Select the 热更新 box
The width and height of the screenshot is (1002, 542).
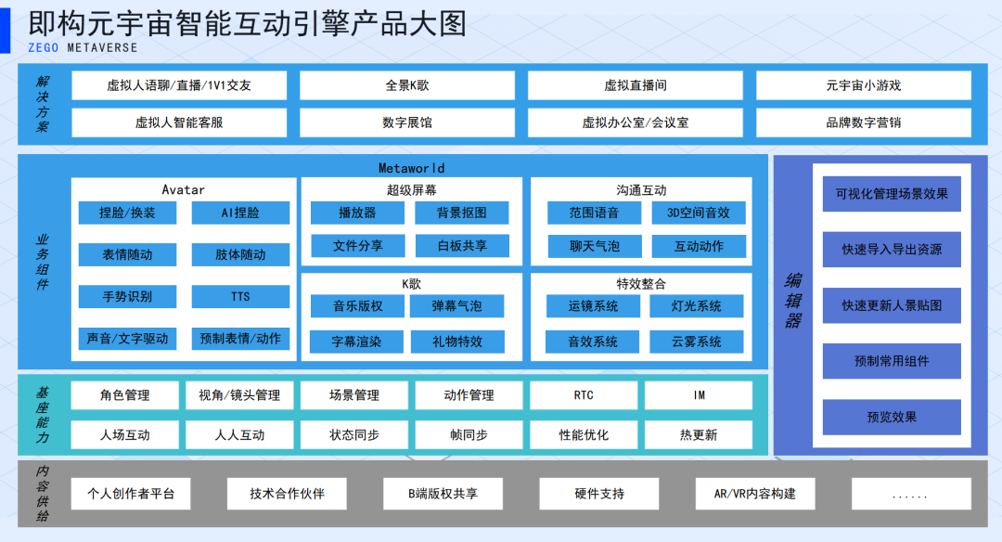click(698, 434)
